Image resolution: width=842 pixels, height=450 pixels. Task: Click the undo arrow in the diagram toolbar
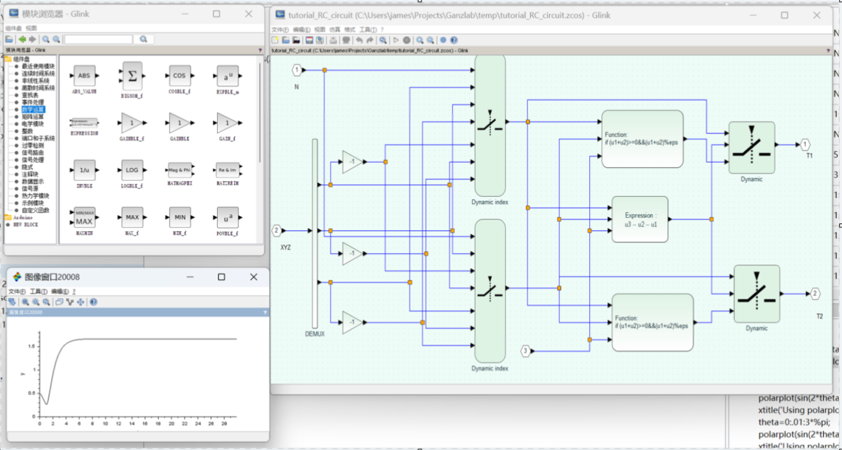[359, 40]
